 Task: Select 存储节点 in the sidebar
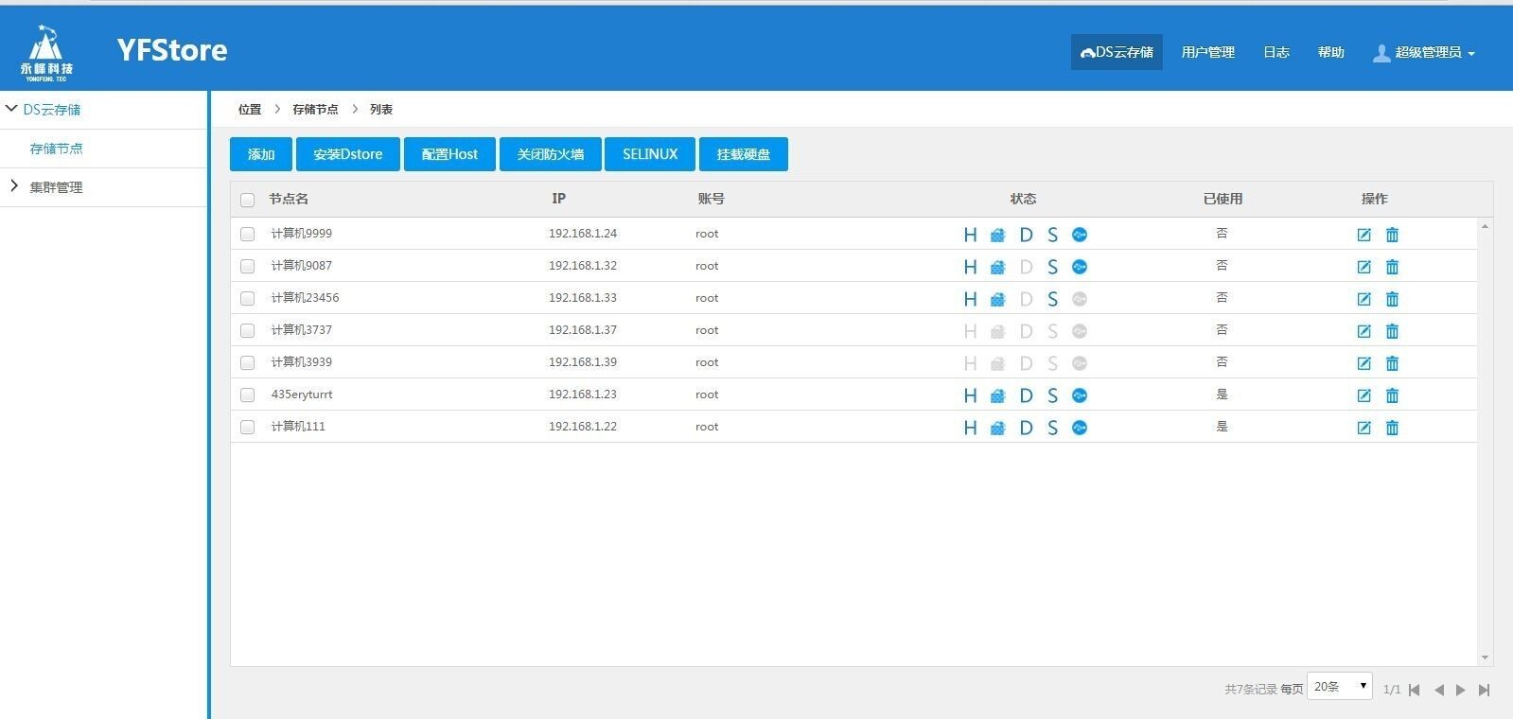pos(56,149)
